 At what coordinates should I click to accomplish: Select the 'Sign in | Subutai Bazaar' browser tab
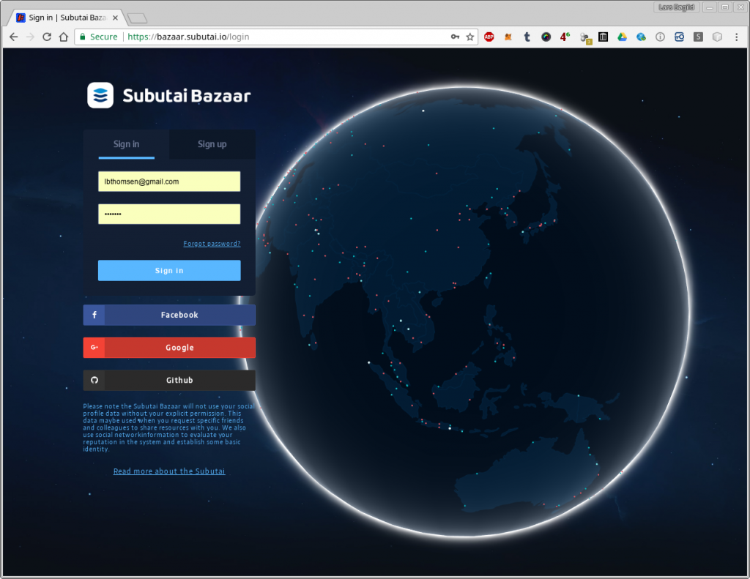click(x=67, y=18)
